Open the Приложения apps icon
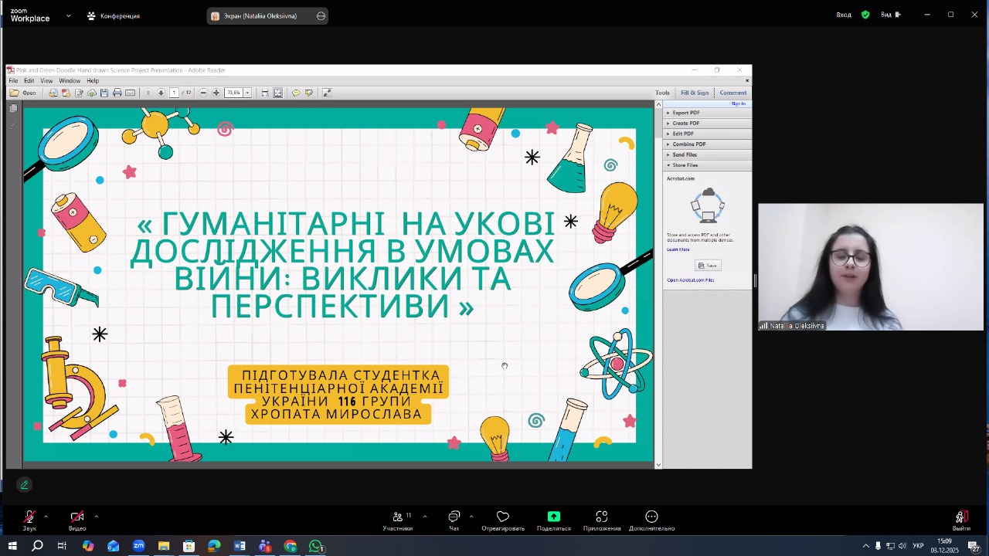Viewport: 989px width, 556px height. point(602,517)
